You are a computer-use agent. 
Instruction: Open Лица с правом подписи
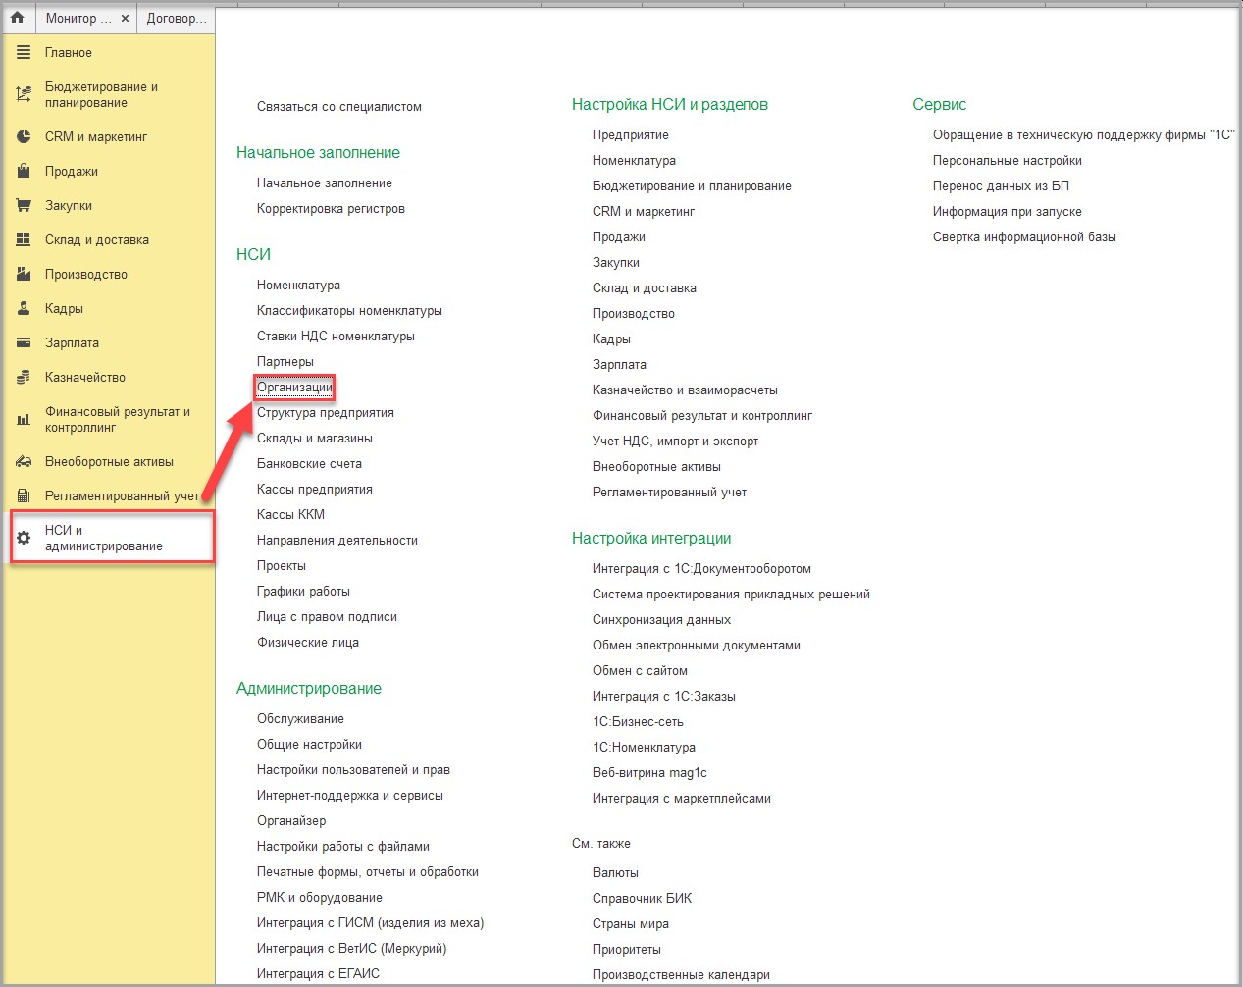327,616
